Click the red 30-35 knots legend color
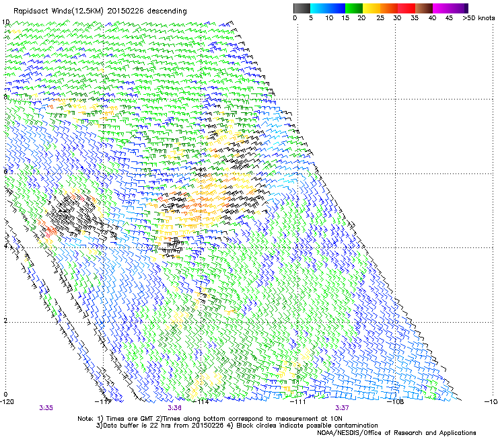 pyautogui.click(x=406, y=8)
